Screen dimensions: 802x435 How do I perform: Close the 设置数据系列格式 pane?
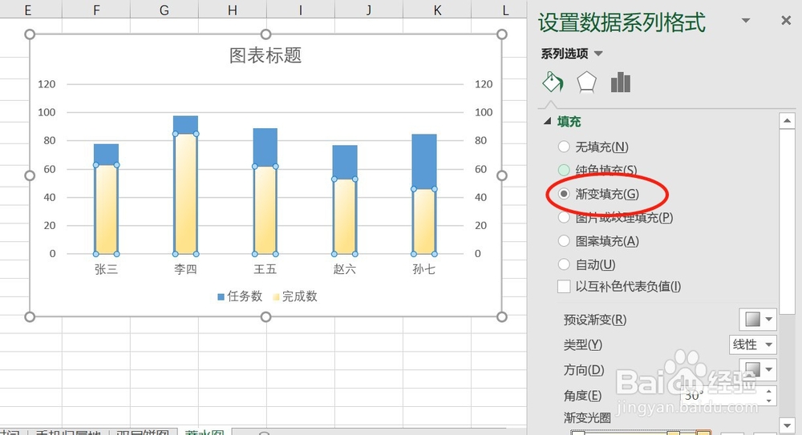[786, 21]
